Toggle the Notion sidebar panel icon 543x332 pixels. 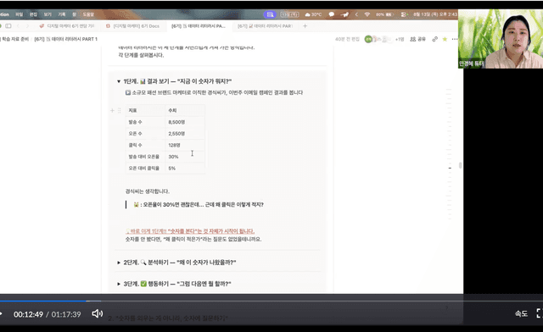pos(8,26)
